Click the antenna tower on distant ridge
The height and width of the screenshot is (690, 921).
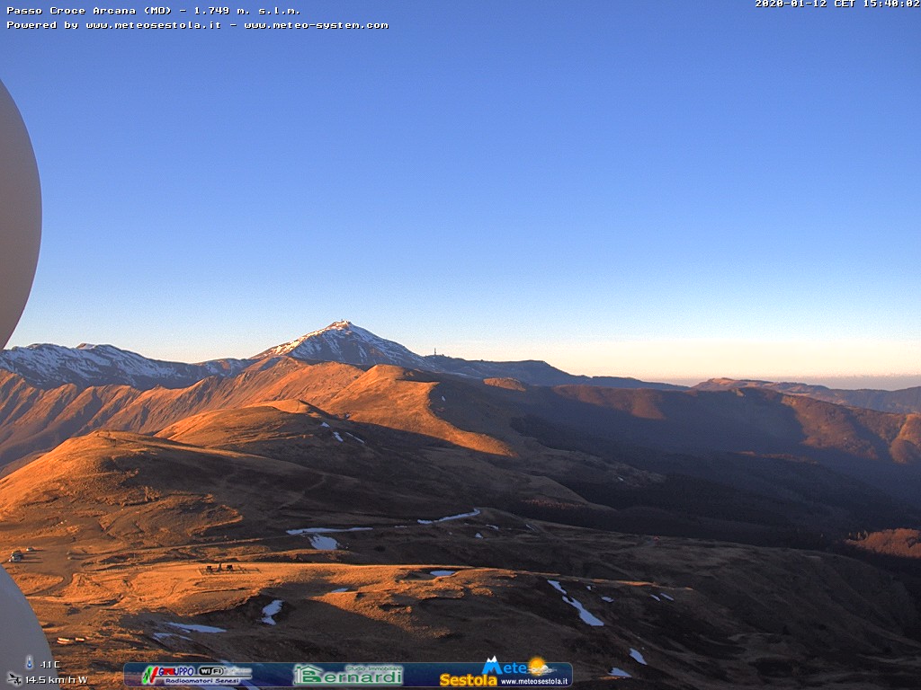(x=435, y=352)
